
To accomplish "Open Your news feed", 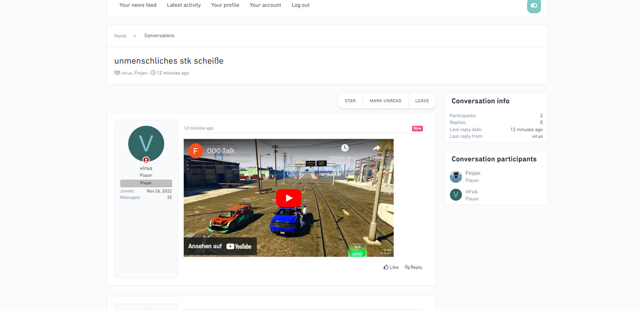I will 138,5.
